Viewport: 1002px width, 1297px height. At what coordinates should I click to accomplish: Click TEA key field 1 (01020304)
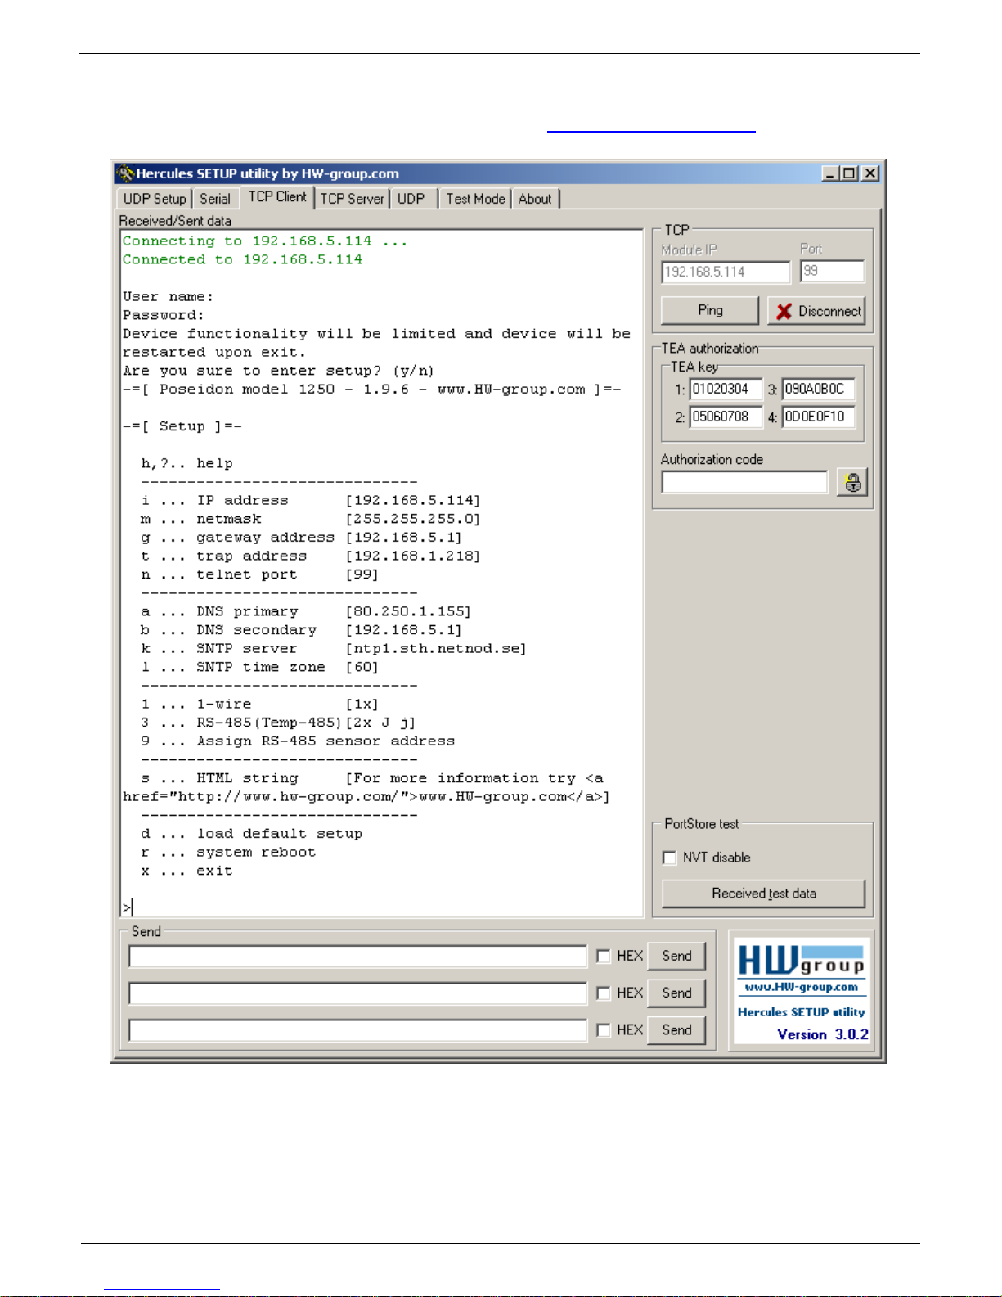click(726, 390)
